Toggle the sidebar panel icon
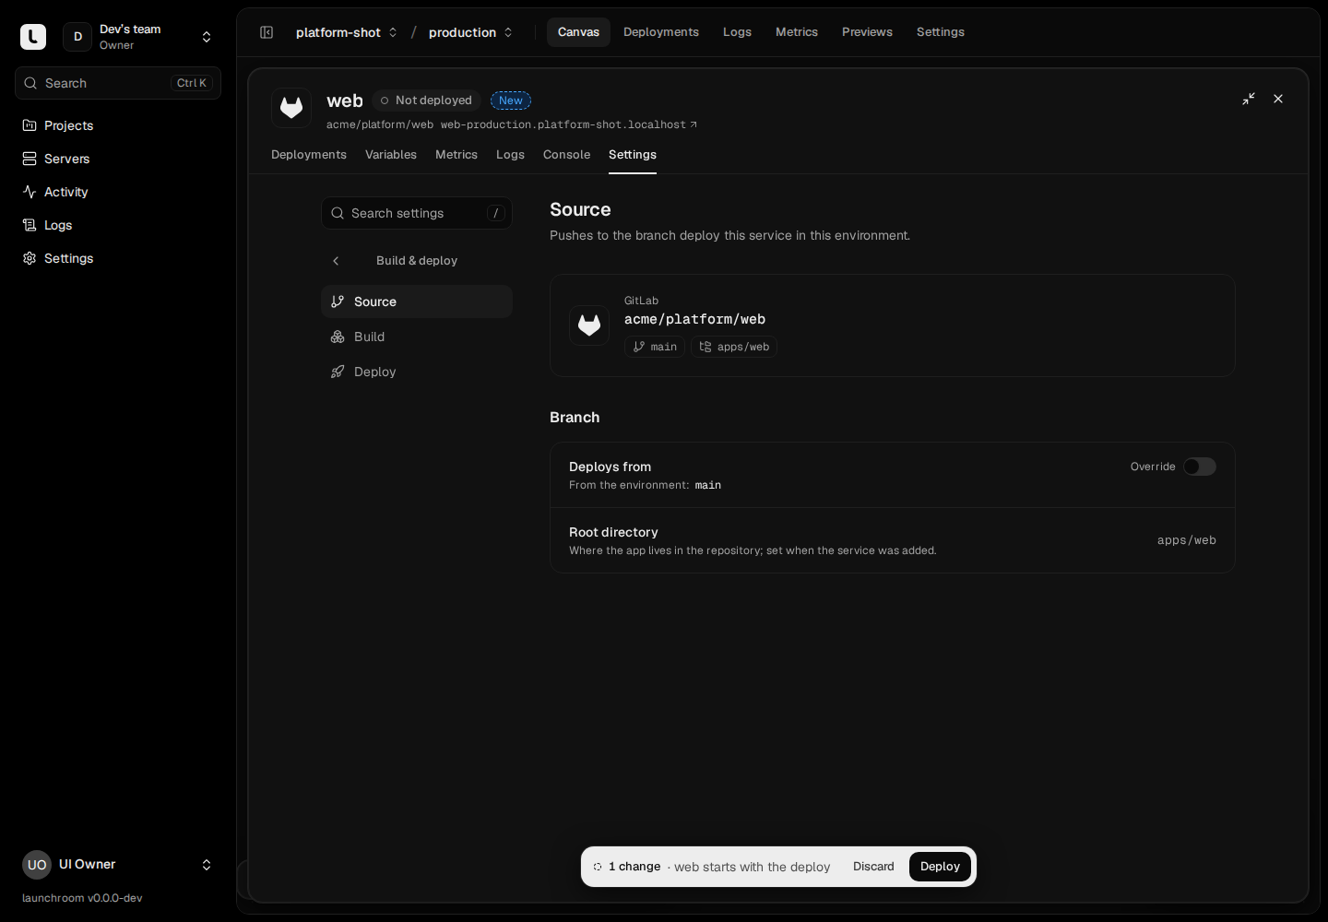 (267, 32)
